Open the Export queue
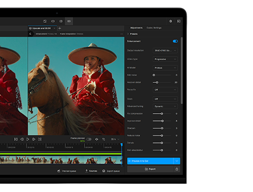 click(111, 171)
